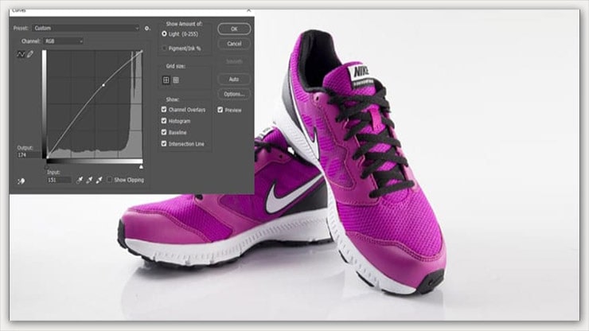Uncheck the Baseline checkbox
Screen dimensions: 589x331
[164, 132]
